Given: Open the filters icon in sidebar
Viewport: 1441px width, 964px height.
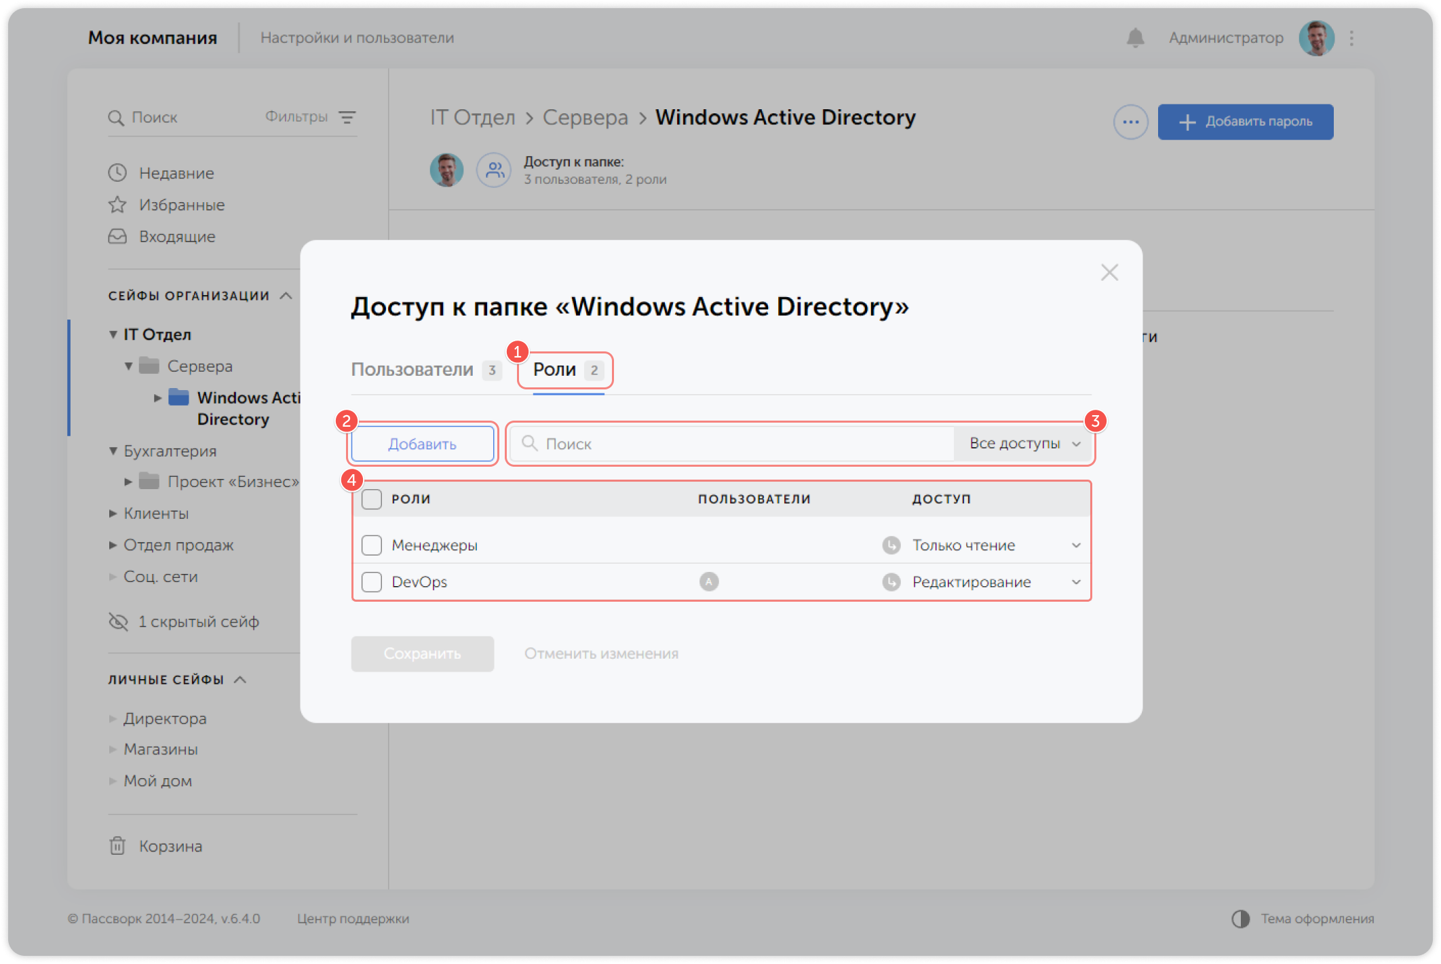Looking at the screenshot, I should tap(347, 117).
